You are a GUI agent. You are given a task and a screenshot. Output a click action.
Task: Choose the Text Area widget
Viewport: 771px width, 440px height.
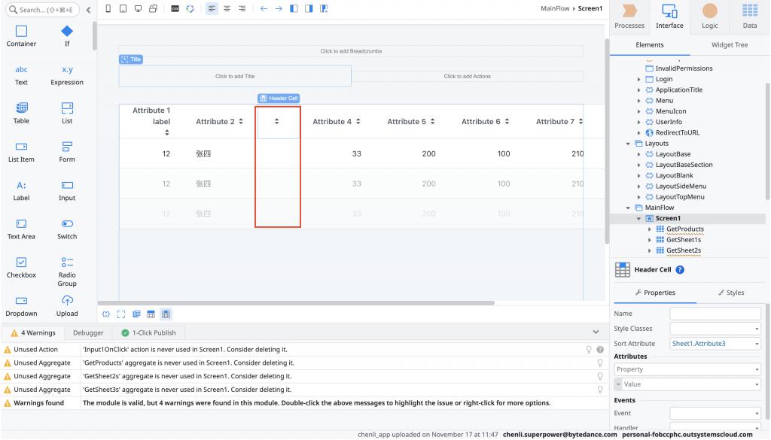[x=21, y=229]
